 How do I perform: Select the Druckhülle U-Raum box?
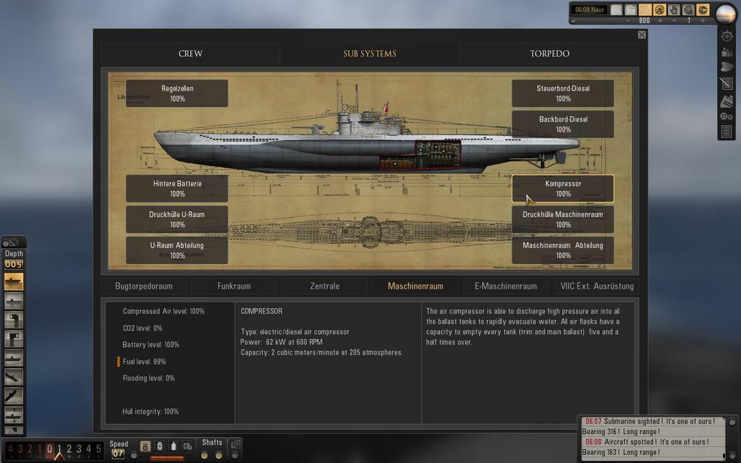click(177, 219)
